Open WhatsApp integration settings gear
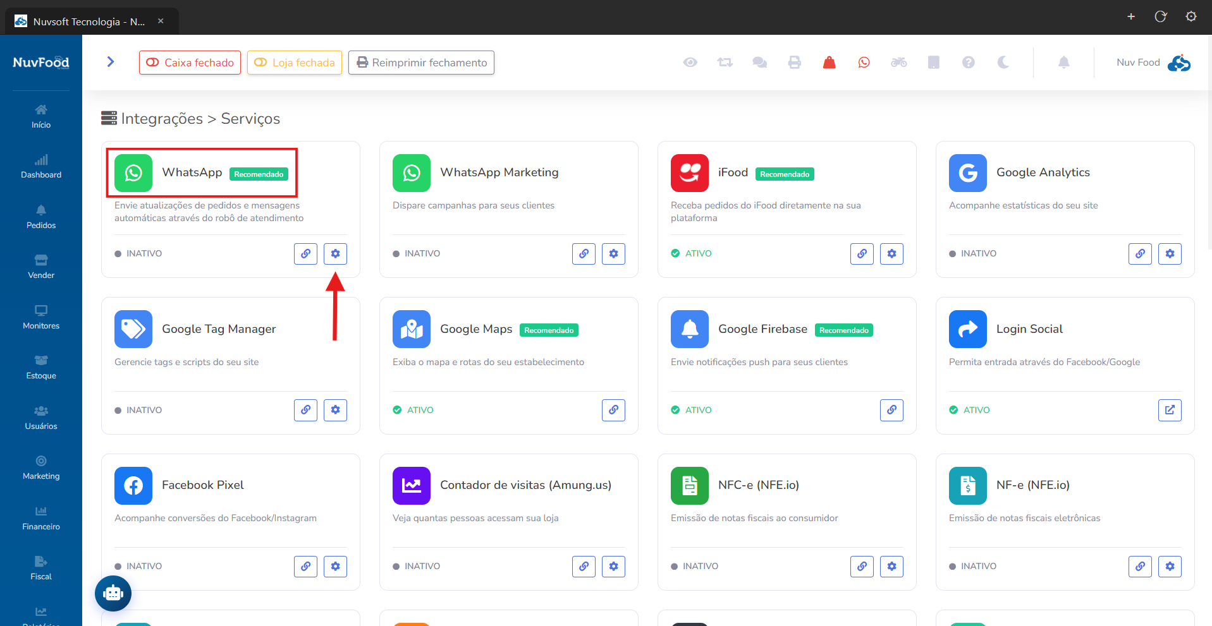The width and height of the screenshot is (1212, 626). (x=335, y=254)
